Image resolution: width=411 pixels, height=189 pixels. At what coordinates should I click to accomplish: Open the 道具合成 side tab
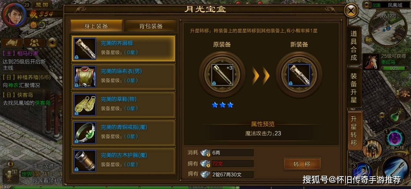[x=354, y=46]
